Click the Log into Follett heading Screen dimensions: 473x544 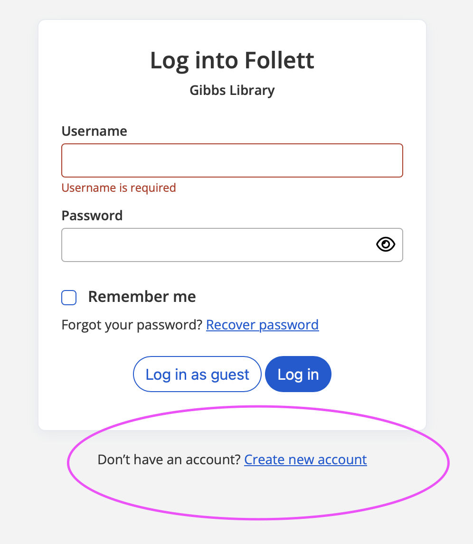(x=232, y=61)
